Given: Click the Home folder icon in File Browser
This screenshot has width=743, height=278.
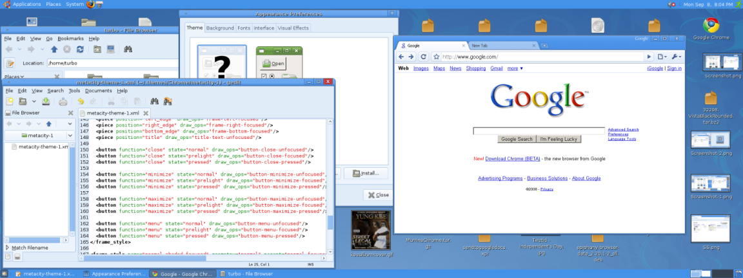Looking at the screenshot, I should click(x=97, y=49).
